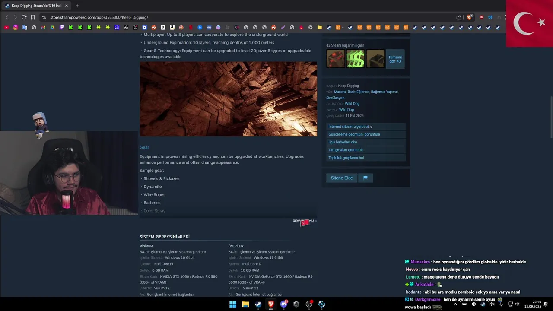553x311 pixels.
Task: Open Wild Dog publisher link
Action: tap(346, 110)
